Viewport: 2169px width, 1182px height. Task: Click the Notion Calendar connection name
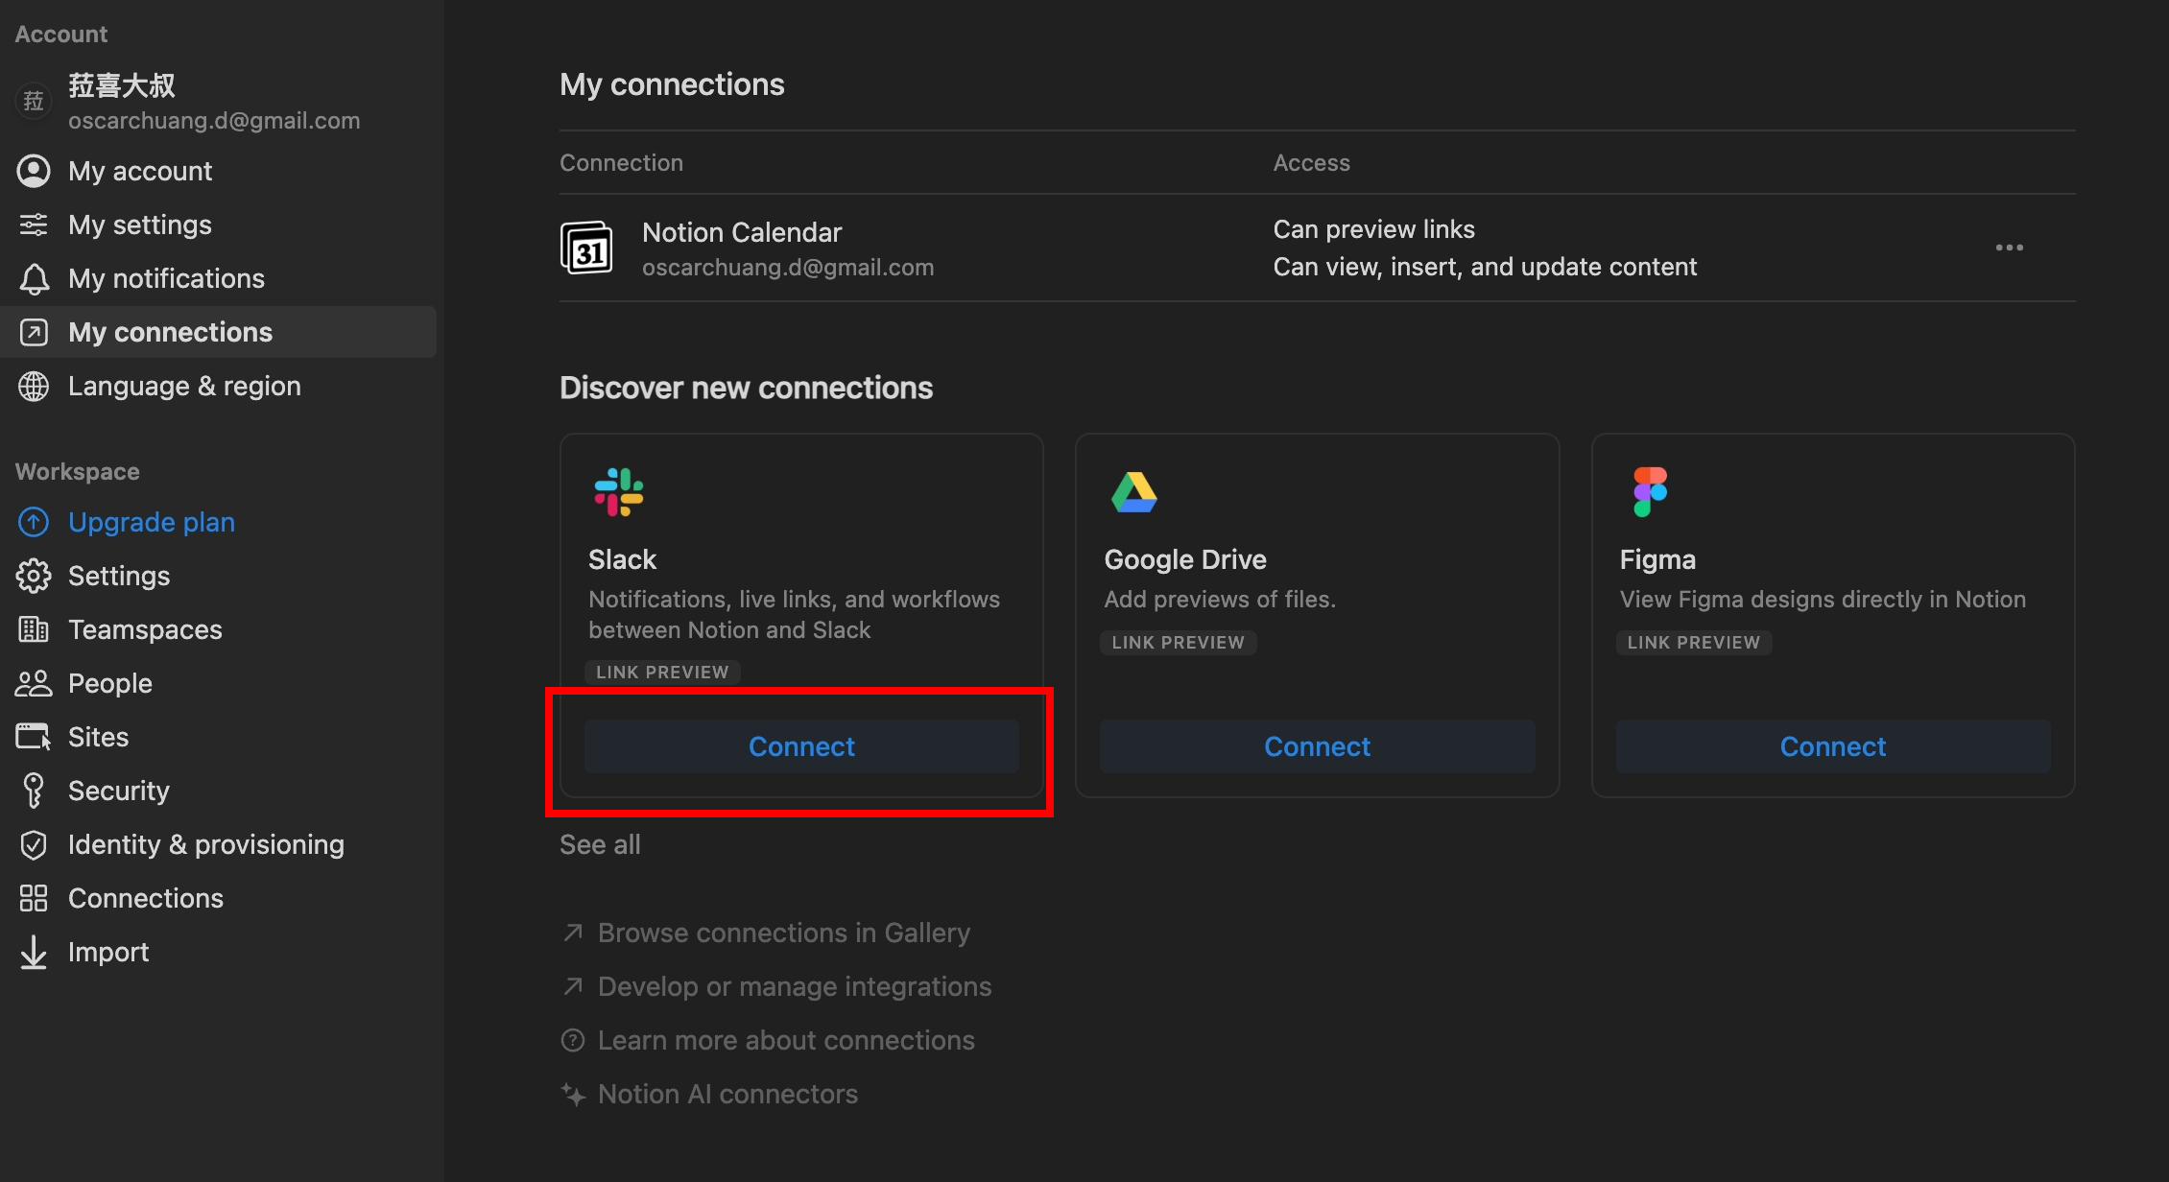click(742, 232)
